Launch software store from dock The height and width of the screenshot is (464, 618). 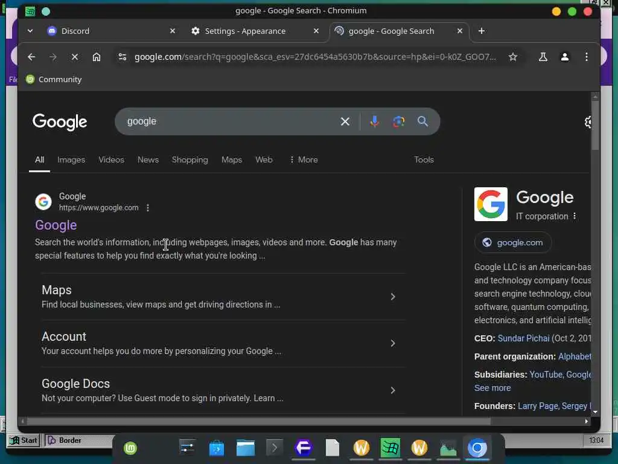pyautogui.click(x=217, y=448)
